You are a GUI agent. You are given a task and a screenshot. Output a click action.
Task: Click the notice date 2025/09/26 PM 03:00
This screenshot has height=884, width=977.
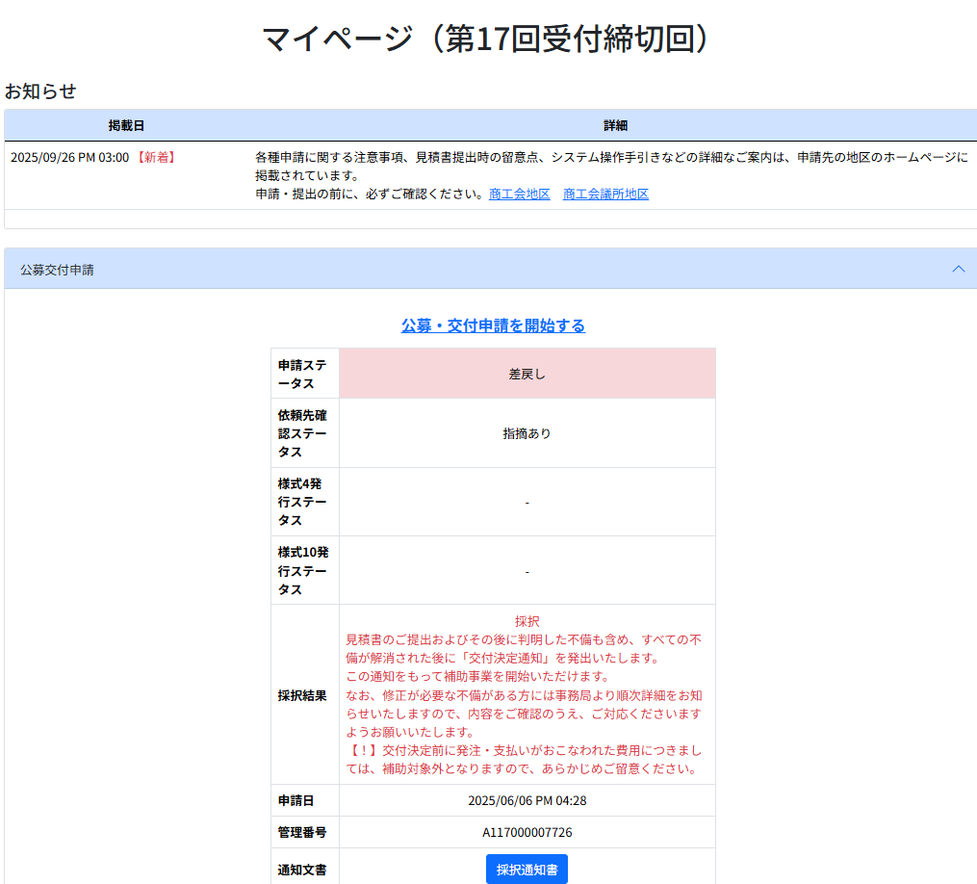[69, 157]
